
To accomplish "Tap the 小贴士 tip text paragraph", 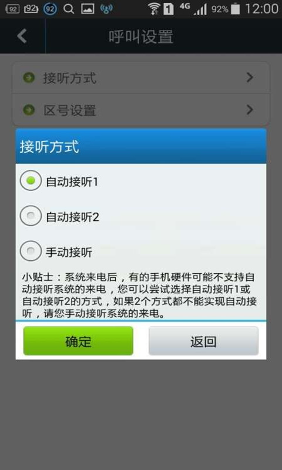I will (139, 296).
